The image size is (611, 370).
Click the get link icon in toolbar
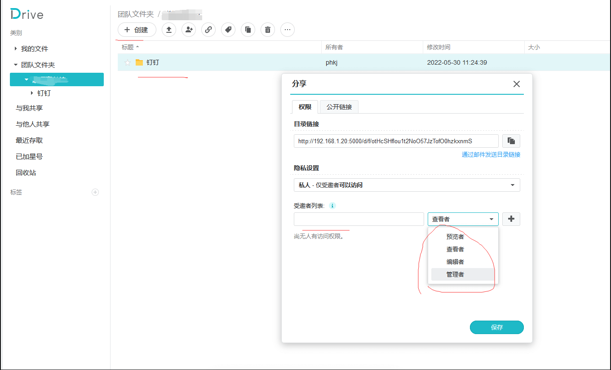coord(208,30)
